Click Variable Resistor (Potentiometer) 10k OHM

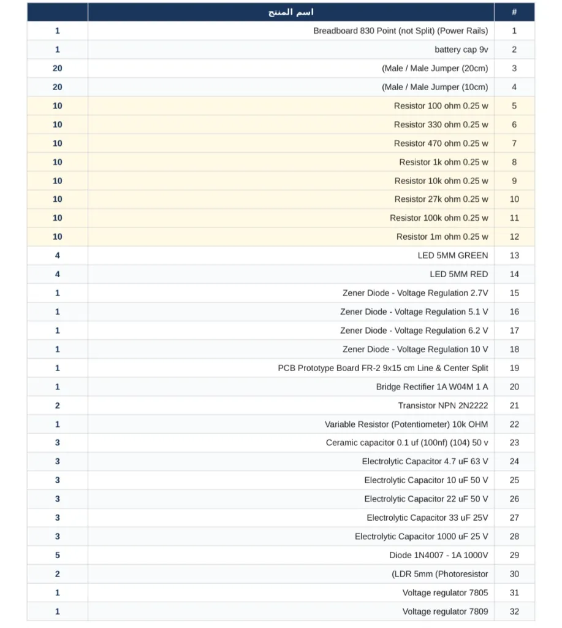[406, 424]
